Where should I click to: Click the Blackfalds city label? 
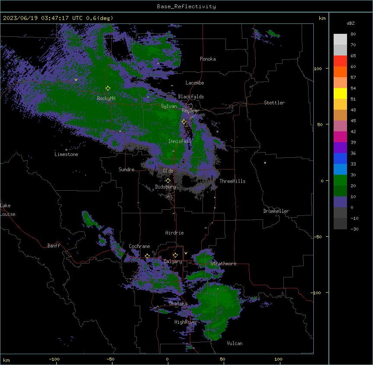pyautogui.click(x=191, y=97)
